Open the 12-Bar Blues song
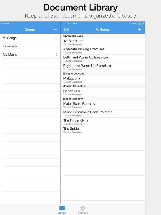This screenshot has height=215, width=161. pyautogui.click(x=103, y=42)
